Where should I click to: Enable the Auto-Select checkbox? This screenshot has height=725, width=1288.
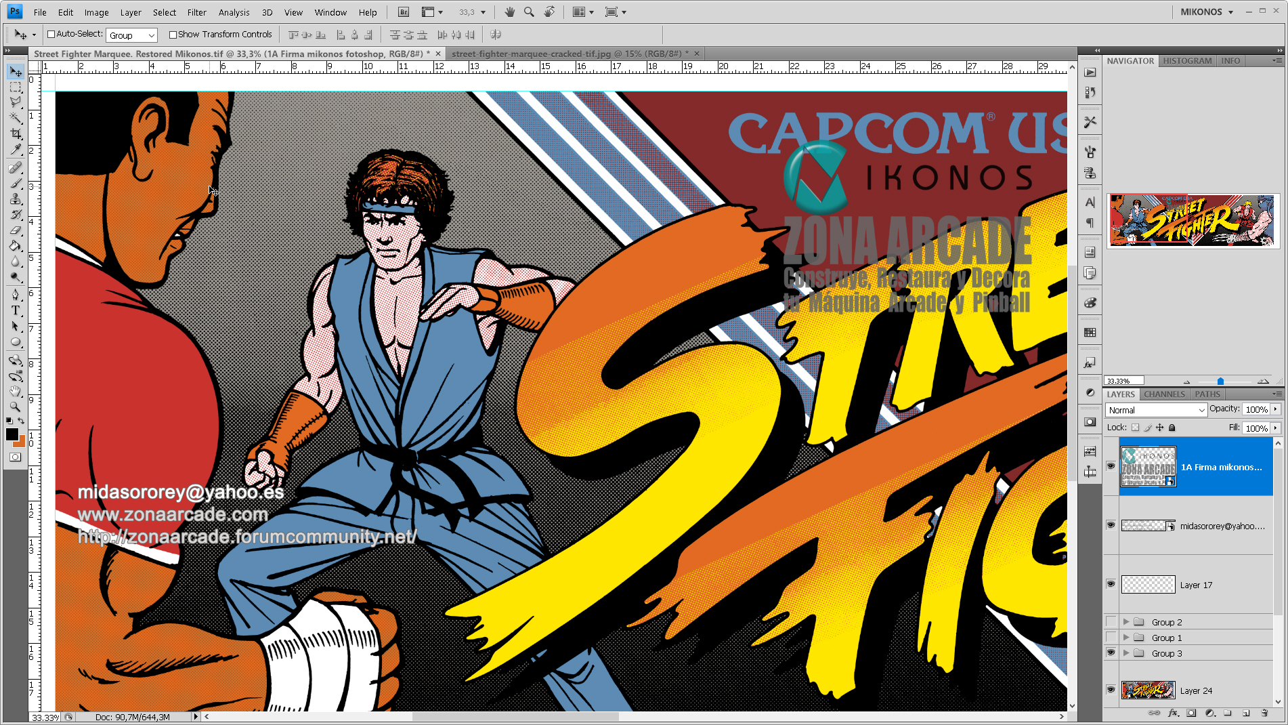[x=51, y=35]
